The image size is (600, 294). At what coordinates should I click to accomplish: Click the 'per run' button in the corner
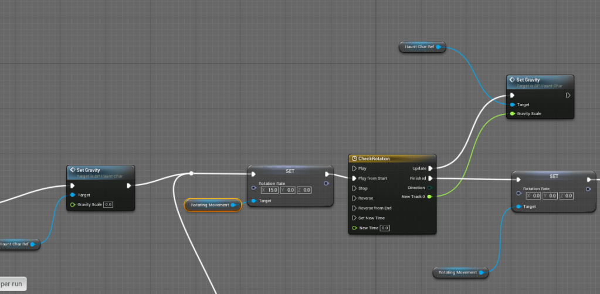tap(12, 284)
